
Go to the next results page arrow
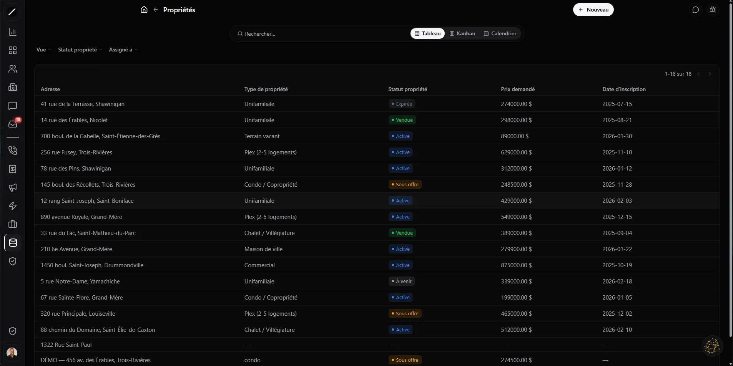[x=710, y=74]
